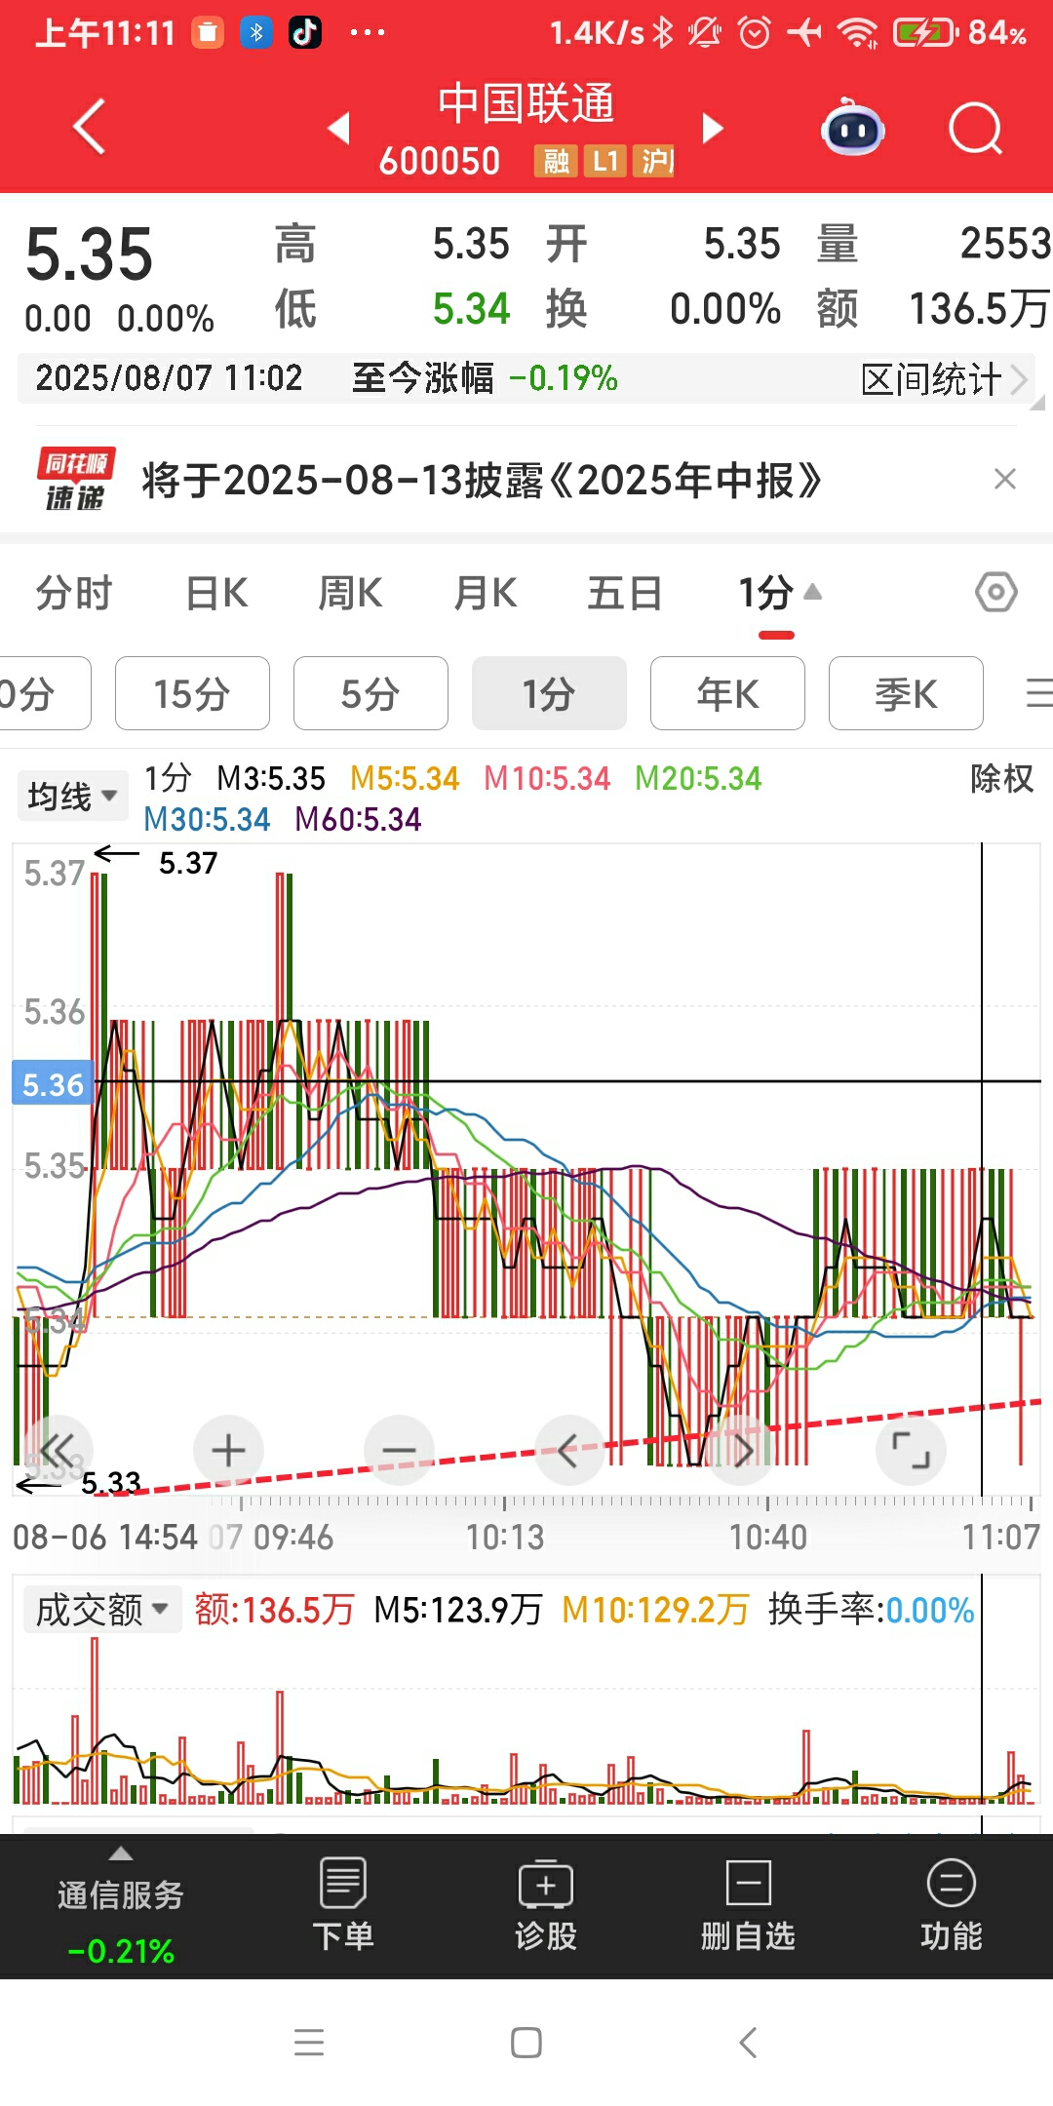Tap the 诊股 diagnosis icon
The image size is (1053, 2106).
tap(546, 1904)
